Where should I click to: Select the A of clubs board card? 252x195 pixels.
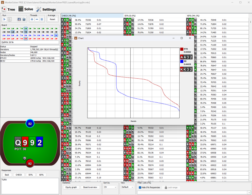tap(4, 28)
